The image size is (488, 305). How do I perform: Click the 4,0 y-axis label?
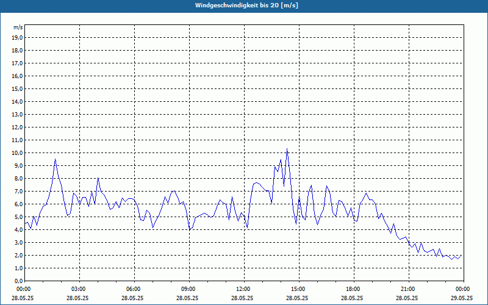19,230
